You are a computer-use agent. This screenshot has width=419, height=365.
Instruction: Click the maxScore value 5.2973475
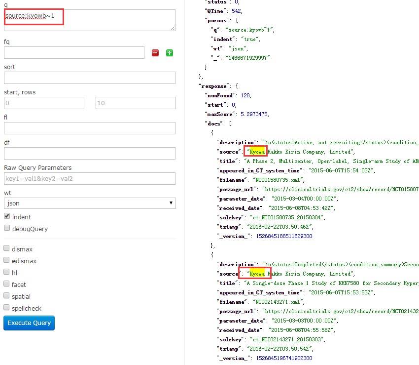tap(254, 114)
